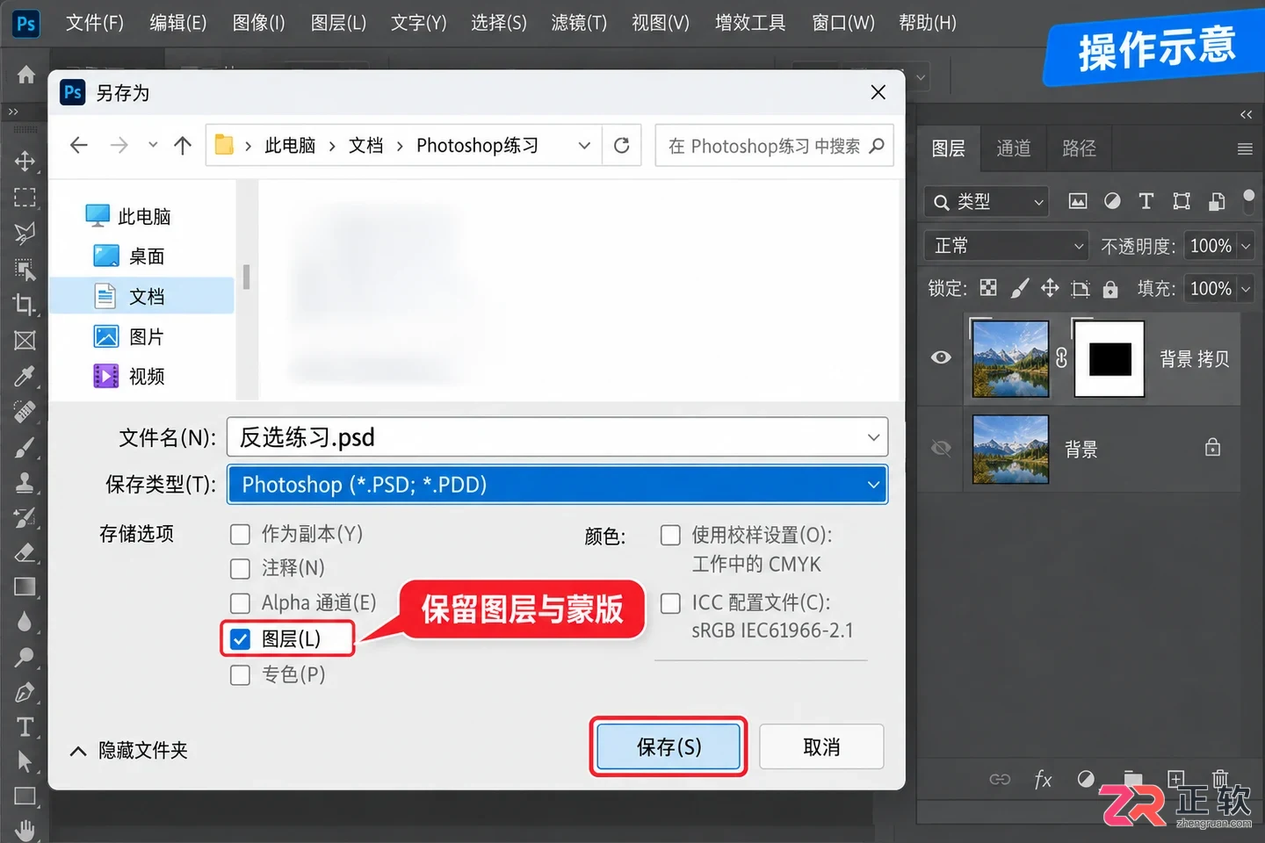Filter layers by adjustment layer icon

pyautogui.click(x=1112, y=201)
